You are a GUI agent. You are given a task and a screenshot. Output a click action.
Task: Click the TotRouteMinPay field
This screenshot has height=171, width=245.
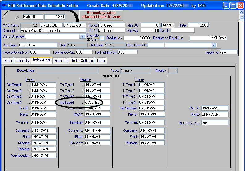point(40,52)
